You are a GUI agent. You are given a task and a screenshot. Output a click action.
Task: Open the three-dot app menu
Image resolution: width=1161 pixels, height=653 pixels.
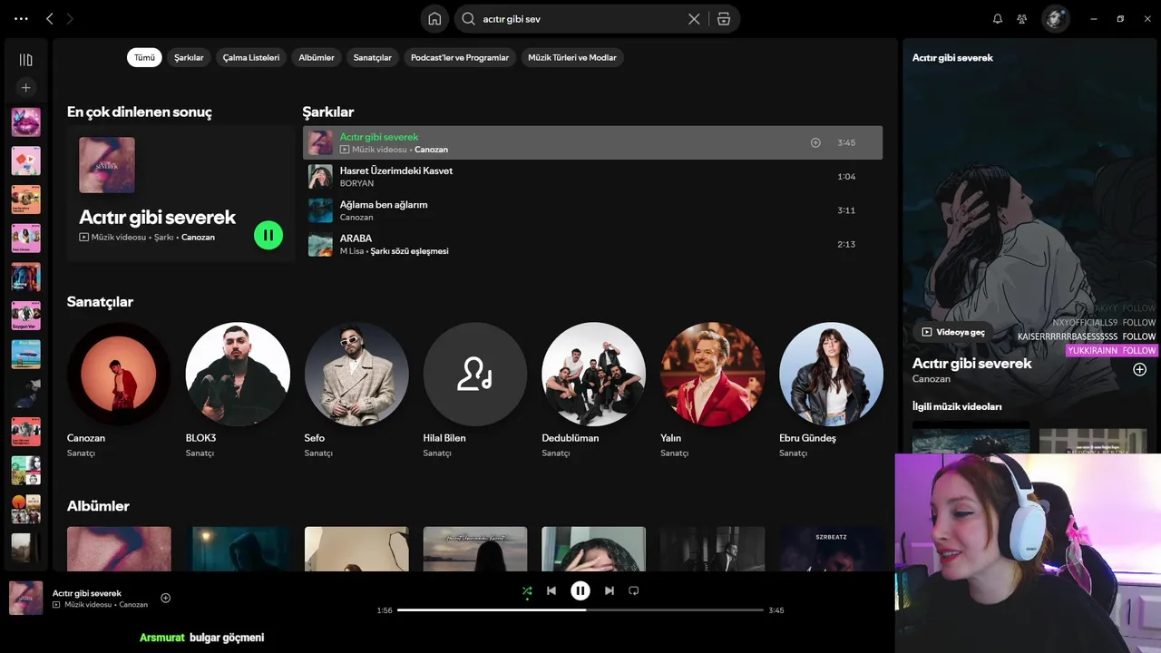coord(21,18)
